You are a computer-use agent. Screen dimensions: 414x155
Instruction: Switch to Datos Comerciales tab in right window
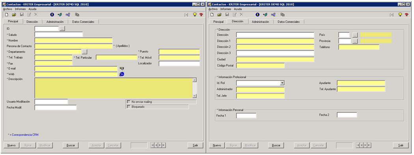[x=289, y=22]
